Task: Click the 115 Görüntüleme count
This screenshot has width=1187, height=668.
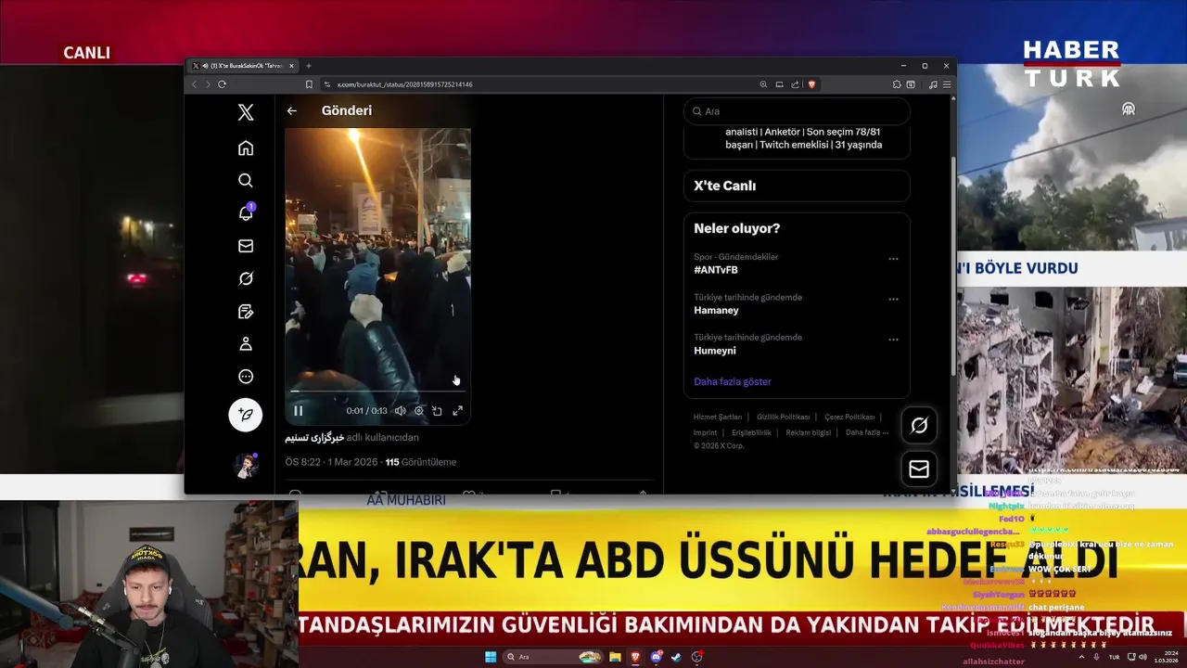Action: [421, 462]
